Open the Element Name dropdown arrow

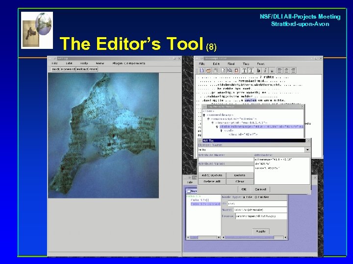(x=307, y=150)
